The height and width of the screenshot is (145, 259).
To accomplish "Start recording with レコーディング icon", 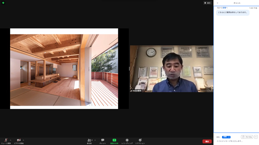I will (x=127, y=141).
